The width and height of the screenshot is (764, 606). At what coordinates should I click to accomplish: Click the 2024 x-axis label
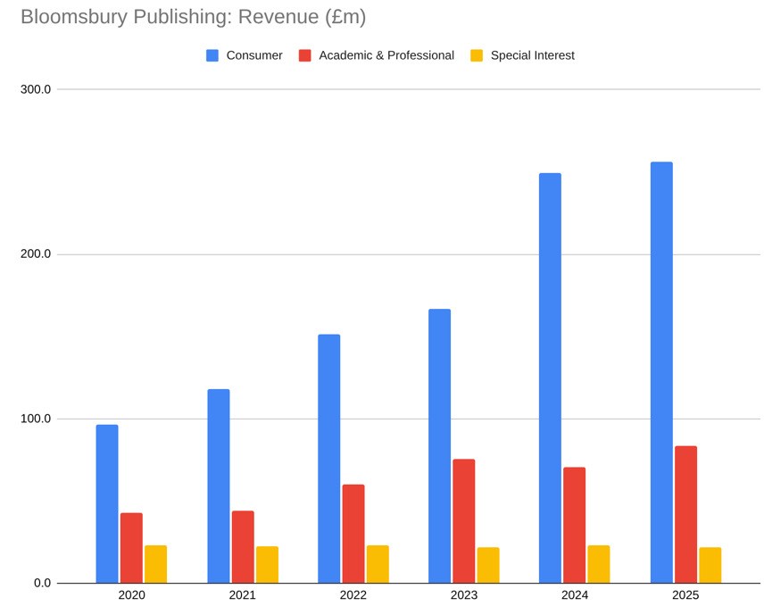pyautogui.click(x=575, y=595)
